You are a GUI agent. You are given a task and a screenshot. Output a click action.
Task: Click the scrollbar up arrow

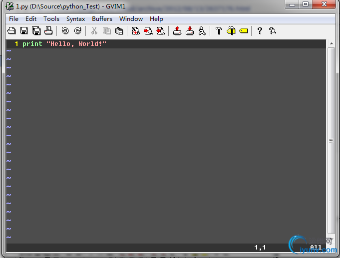tap(332, 43)
